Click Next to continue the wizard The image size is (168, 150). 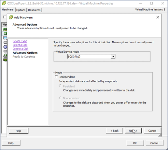(x=133, y=131)
